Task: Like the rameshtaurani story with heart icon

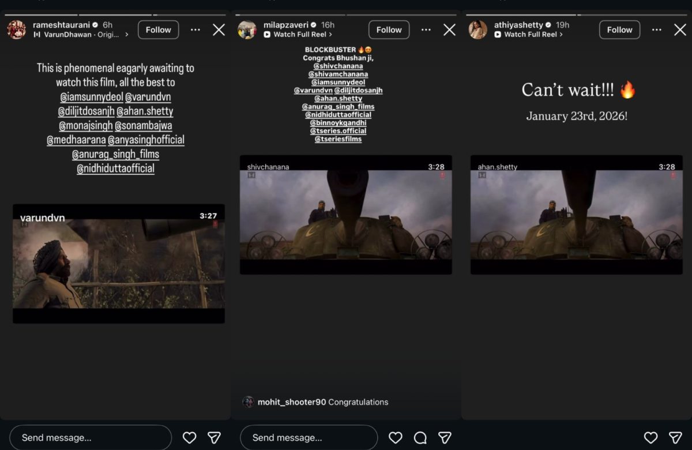Action: [x=189, y=438]
